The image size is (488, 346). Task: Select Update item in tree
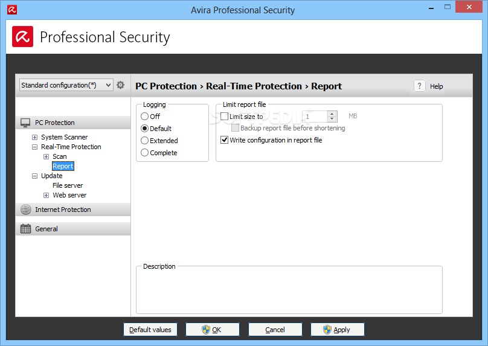pos(52,176)
